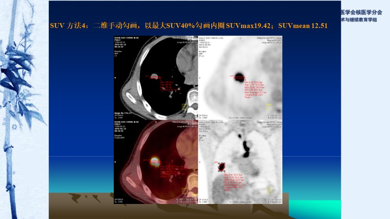Click the slide title starting with 'SUV 方法4'

(188, 26)
